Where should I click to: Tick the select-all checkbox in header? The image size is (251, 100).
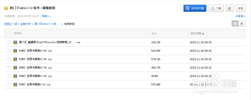tap(9, 33)
